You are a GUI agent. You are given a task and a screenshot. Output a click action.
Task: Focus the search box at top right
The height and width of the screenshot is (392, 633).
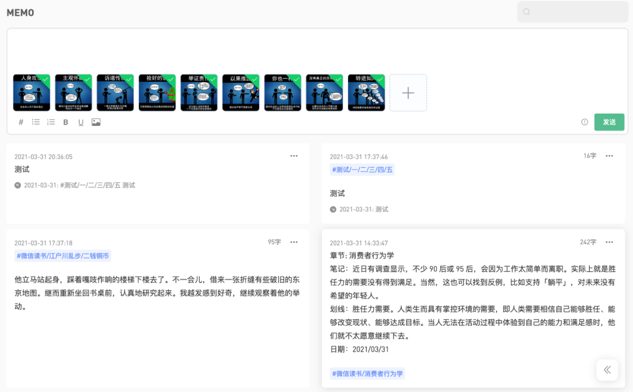point(573,12)
